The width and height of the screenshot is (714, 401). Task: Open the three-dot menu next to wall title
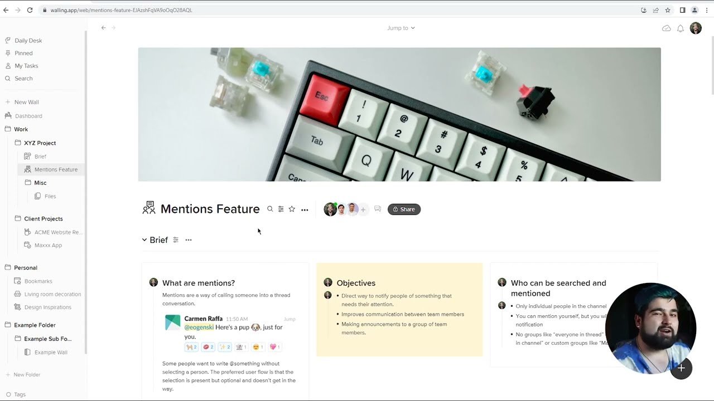[x=305, y=210]
